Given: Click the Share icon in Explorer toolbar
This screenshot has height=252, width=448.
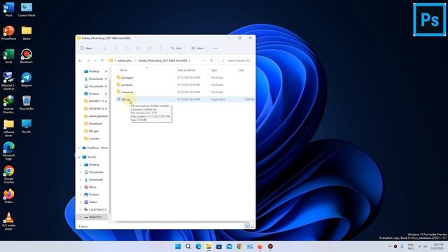Looking at the screenshot, I should 149,48.
